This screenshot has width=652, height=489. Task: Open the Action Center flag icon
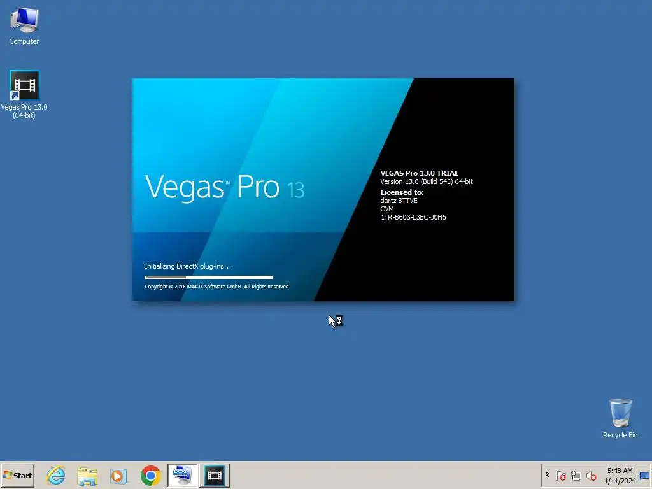click(x=560, y=475)
